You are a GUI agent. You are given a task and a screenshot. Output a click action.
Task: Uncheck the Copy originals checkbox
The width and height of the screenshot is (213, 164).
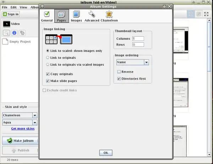(48, 74)
